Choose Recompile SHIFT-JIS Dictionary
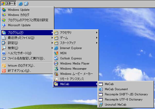The height and width of the screenshot is (109, 155). pyautogui.click(x=126, y=94)
